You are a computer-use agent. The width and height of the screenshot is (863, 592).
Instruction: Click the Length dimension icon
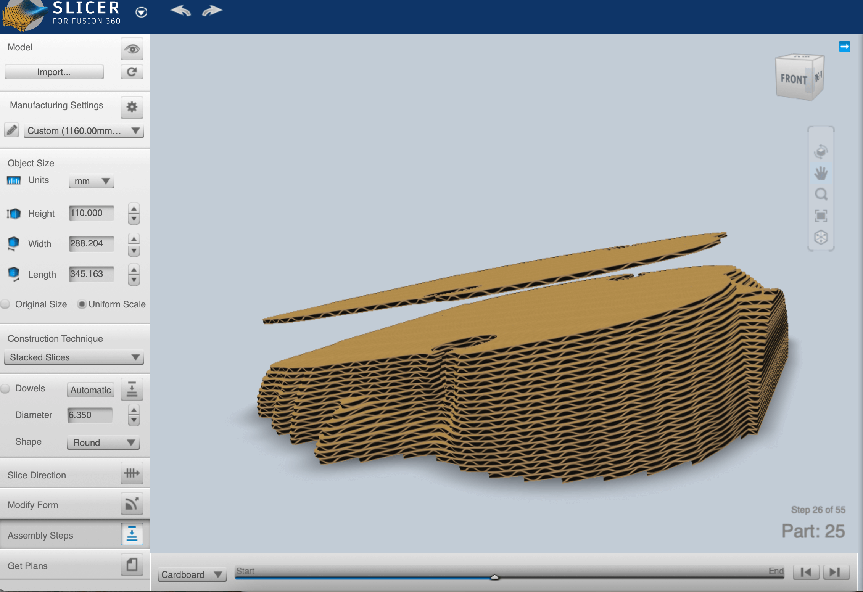pyautogui.click(x=14, y=274)
